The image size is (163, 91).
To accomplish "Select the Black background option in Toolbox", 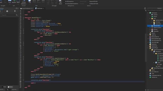I will 4,87.
